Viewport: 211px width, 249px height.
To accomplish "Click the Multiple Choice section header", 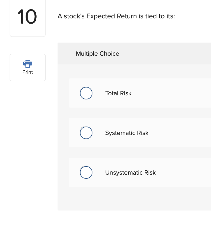I will coord(97,54).
